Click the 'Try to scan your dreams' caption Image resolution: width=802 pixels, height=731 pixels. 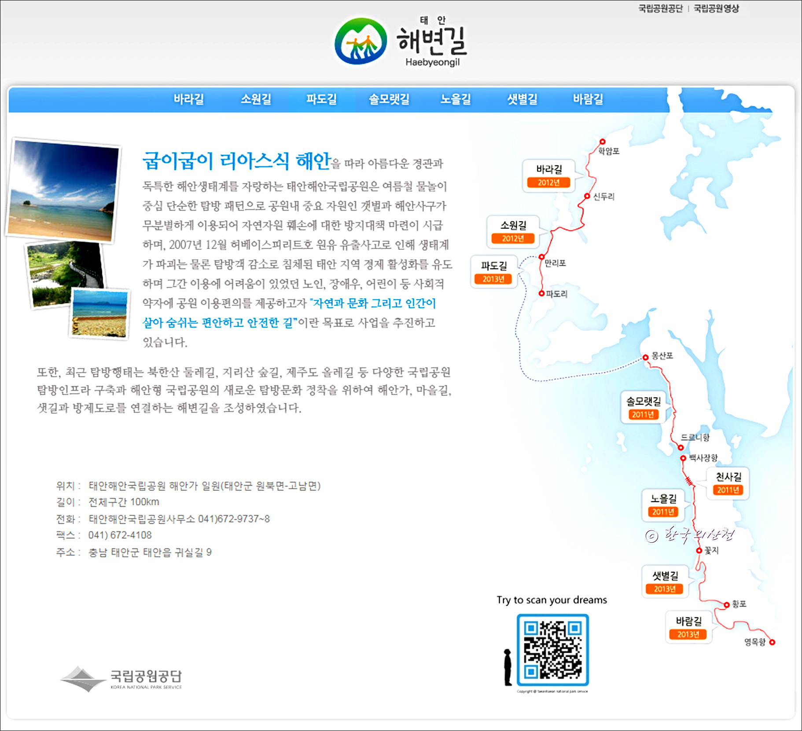552,600
